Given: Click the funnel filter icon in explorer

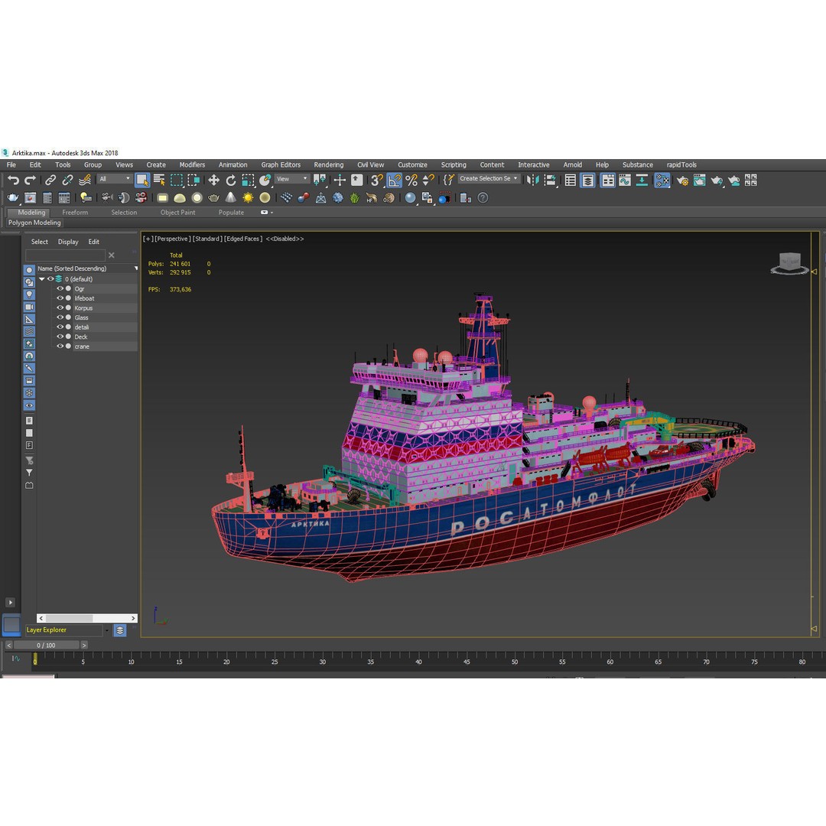Looking at the screenshot, I should point(30,473).
